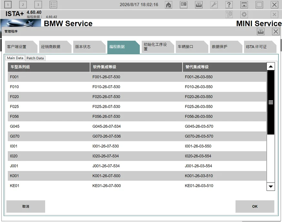
Task: Open the operations list icon
Action: pos(54,5)
